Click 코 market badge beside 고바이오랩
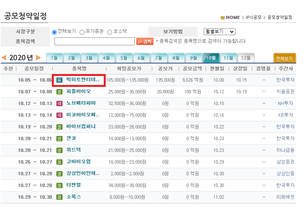Screen dimensions: 306x207 (x=59, y=162)
